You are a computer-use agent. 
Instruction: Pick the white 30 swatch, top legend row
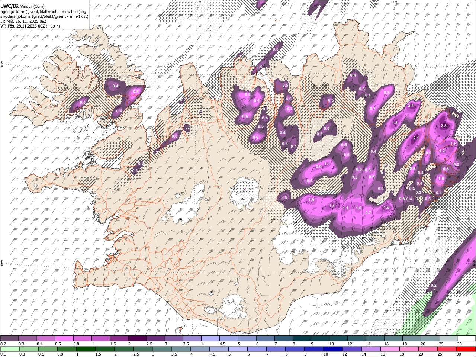(466, 339)
